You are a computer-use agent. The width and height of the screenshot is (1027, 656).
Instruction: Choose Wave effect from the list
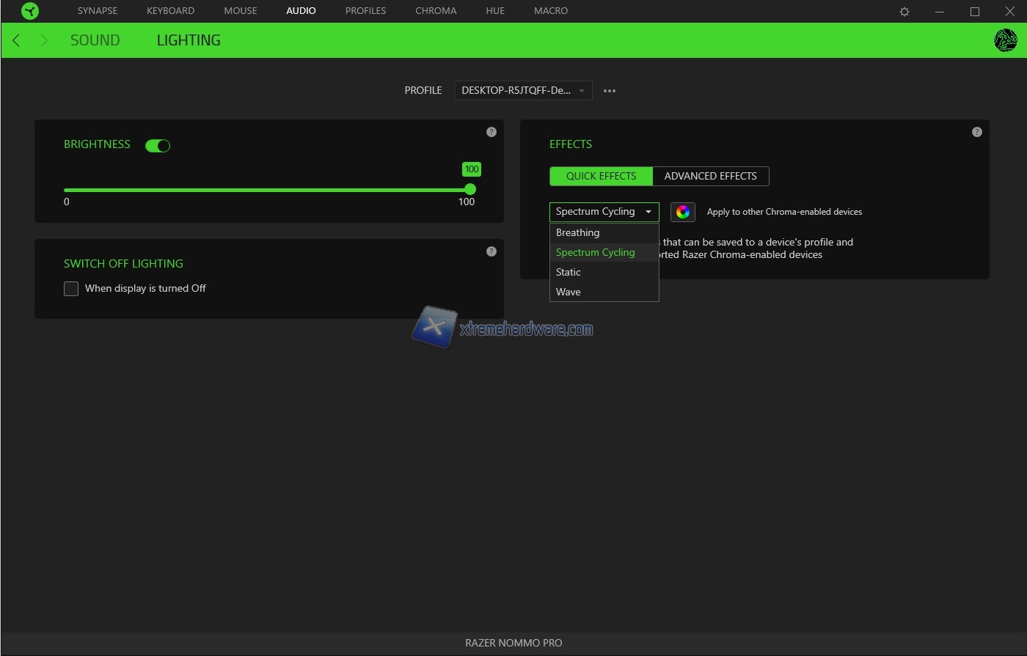tap(569, 292)
